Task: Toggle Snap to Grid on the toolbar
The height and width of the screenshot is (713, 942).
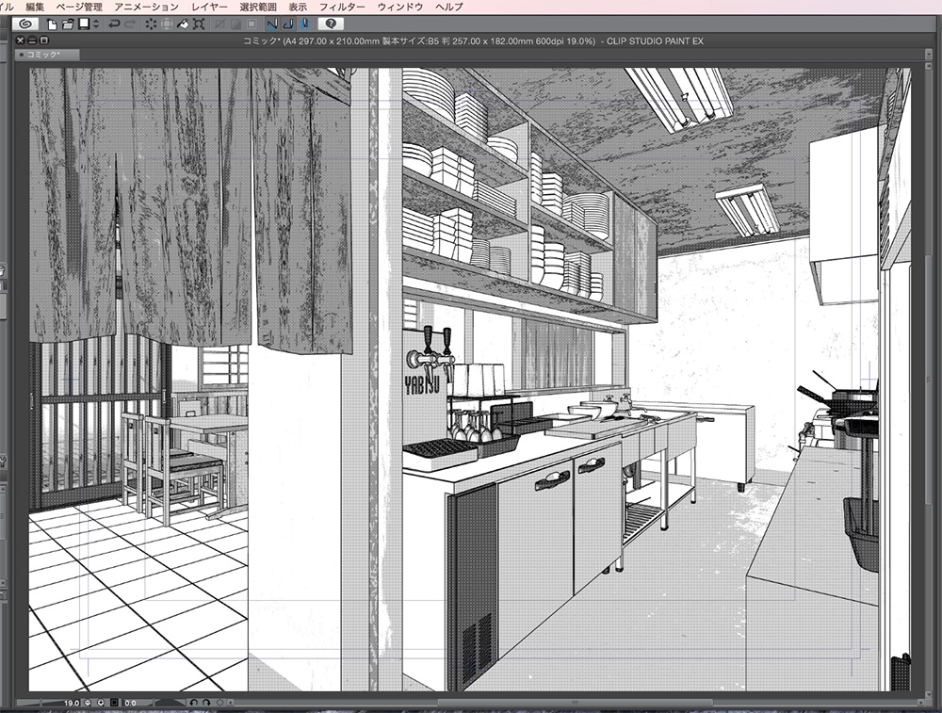Action: coord(305,24)
